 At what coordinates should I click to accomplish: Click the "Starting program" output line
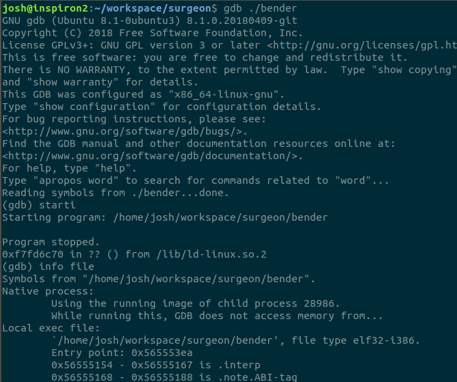(164, 217)
